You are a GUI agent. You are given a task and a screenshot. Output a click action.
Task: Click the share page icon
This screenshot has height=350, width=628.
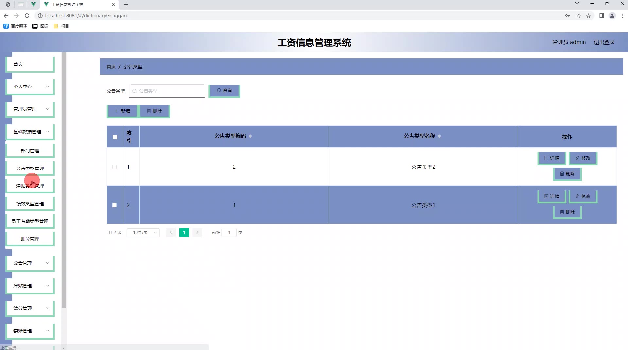[578, 16]
